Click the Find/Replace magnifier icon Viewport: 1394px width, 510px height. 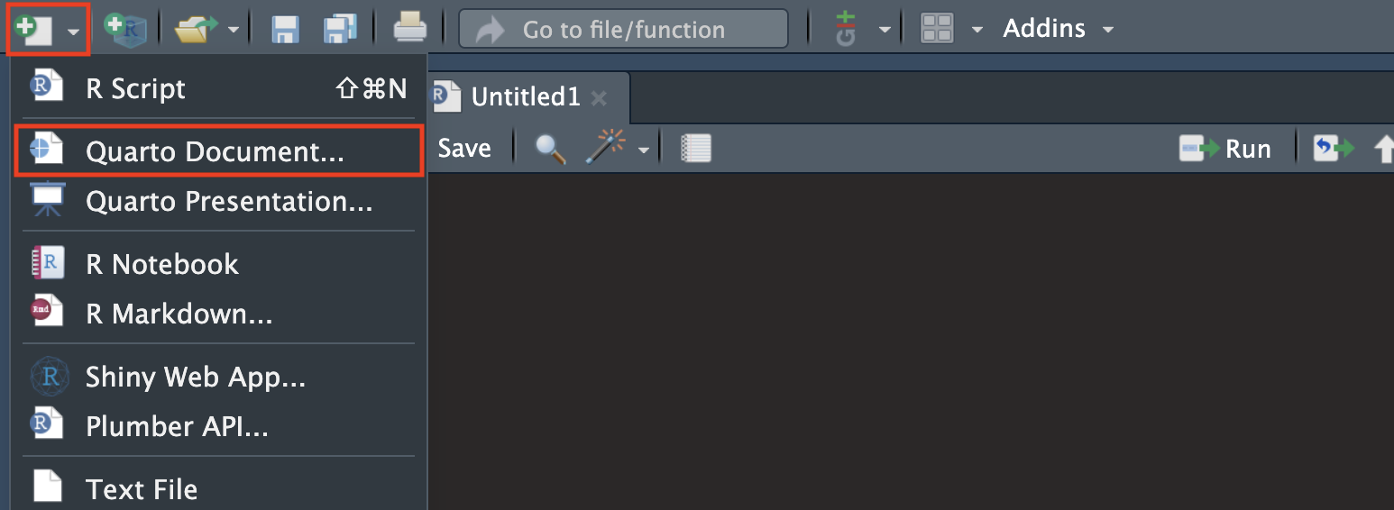550,149
